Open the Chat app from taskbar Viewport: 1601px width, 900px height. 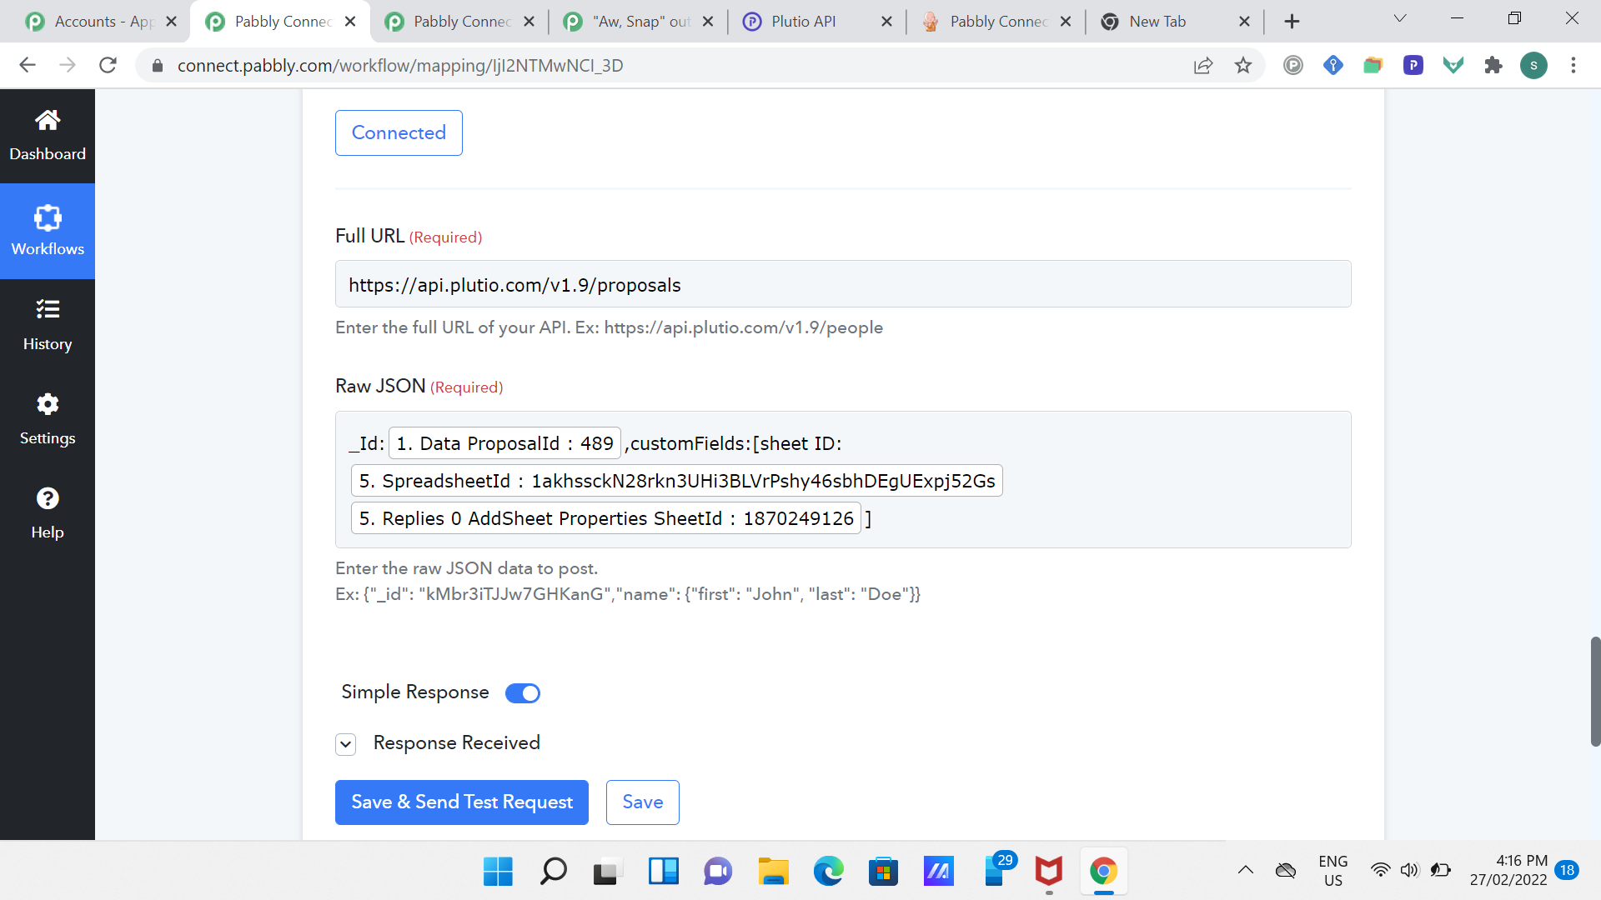(718, 872)
